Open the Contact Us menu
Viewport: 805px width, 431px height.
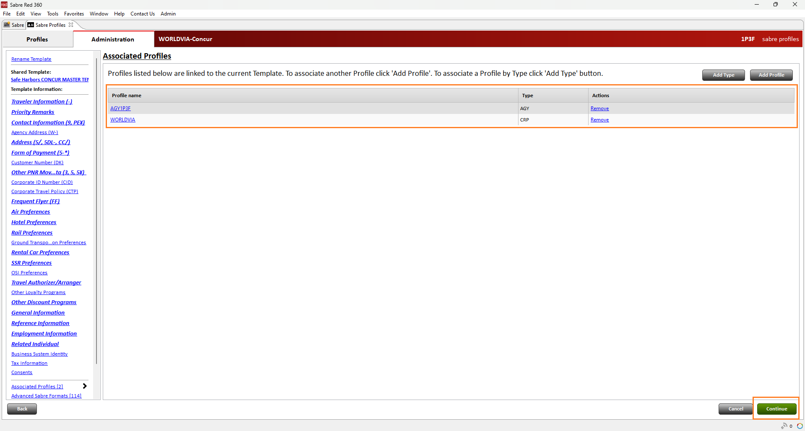tap(143, 14)
